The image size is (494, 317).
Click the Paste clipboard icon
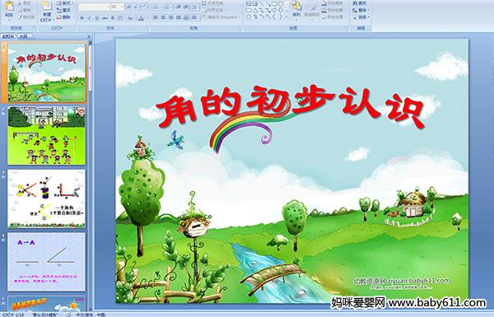click(9, 7)
